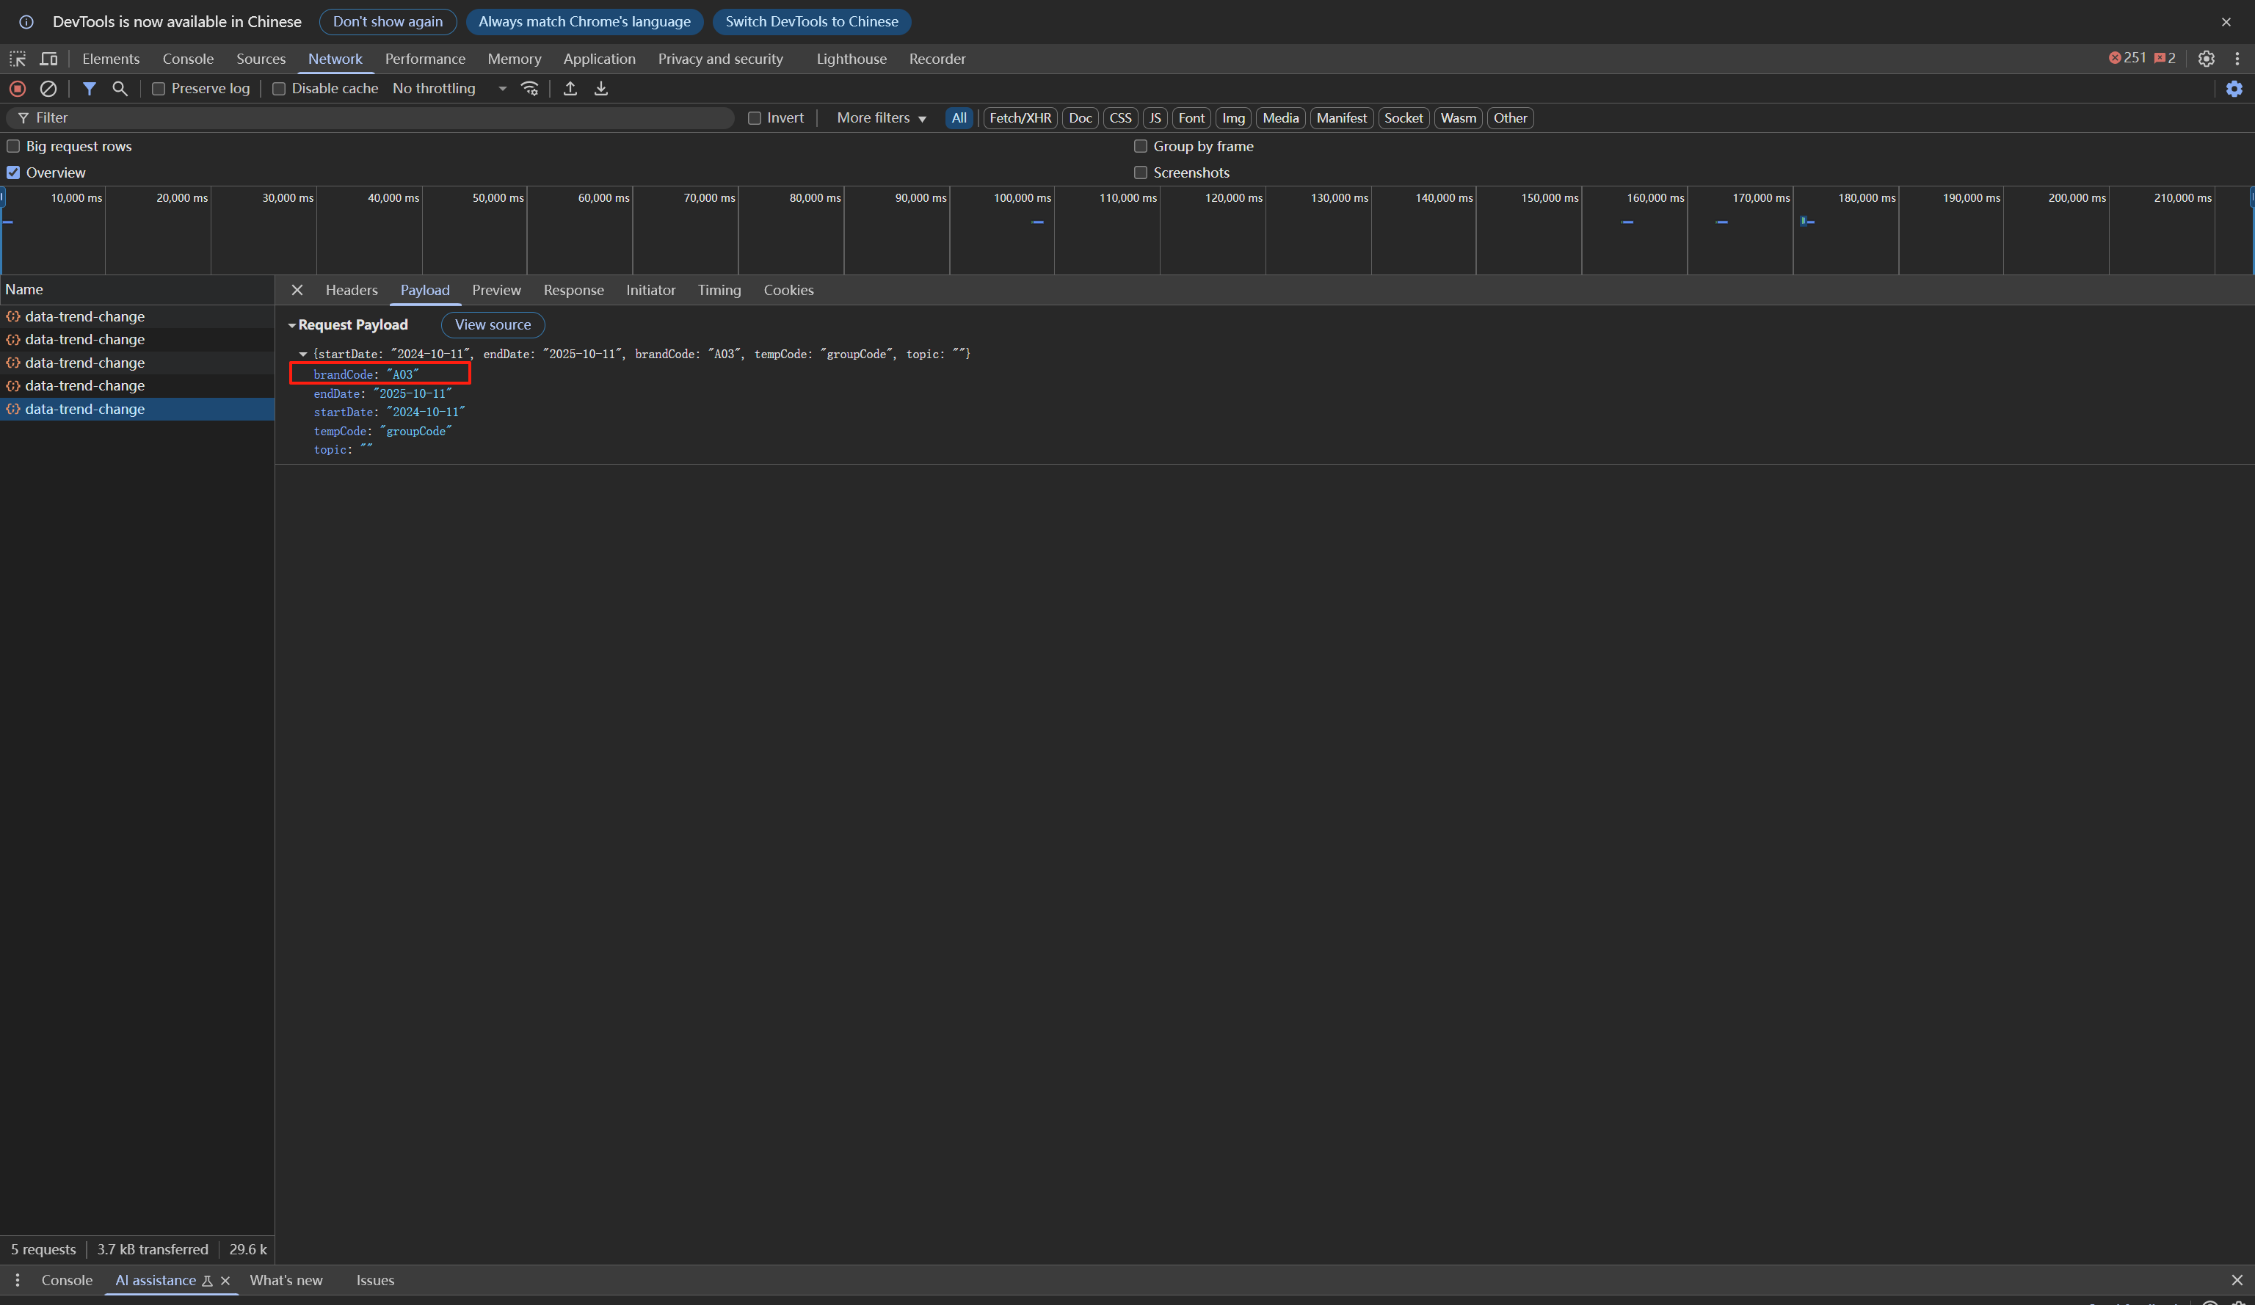Expand the More filters dropdown
The height and width of the screenshot is (1305, 2255).
coord(881,118)
